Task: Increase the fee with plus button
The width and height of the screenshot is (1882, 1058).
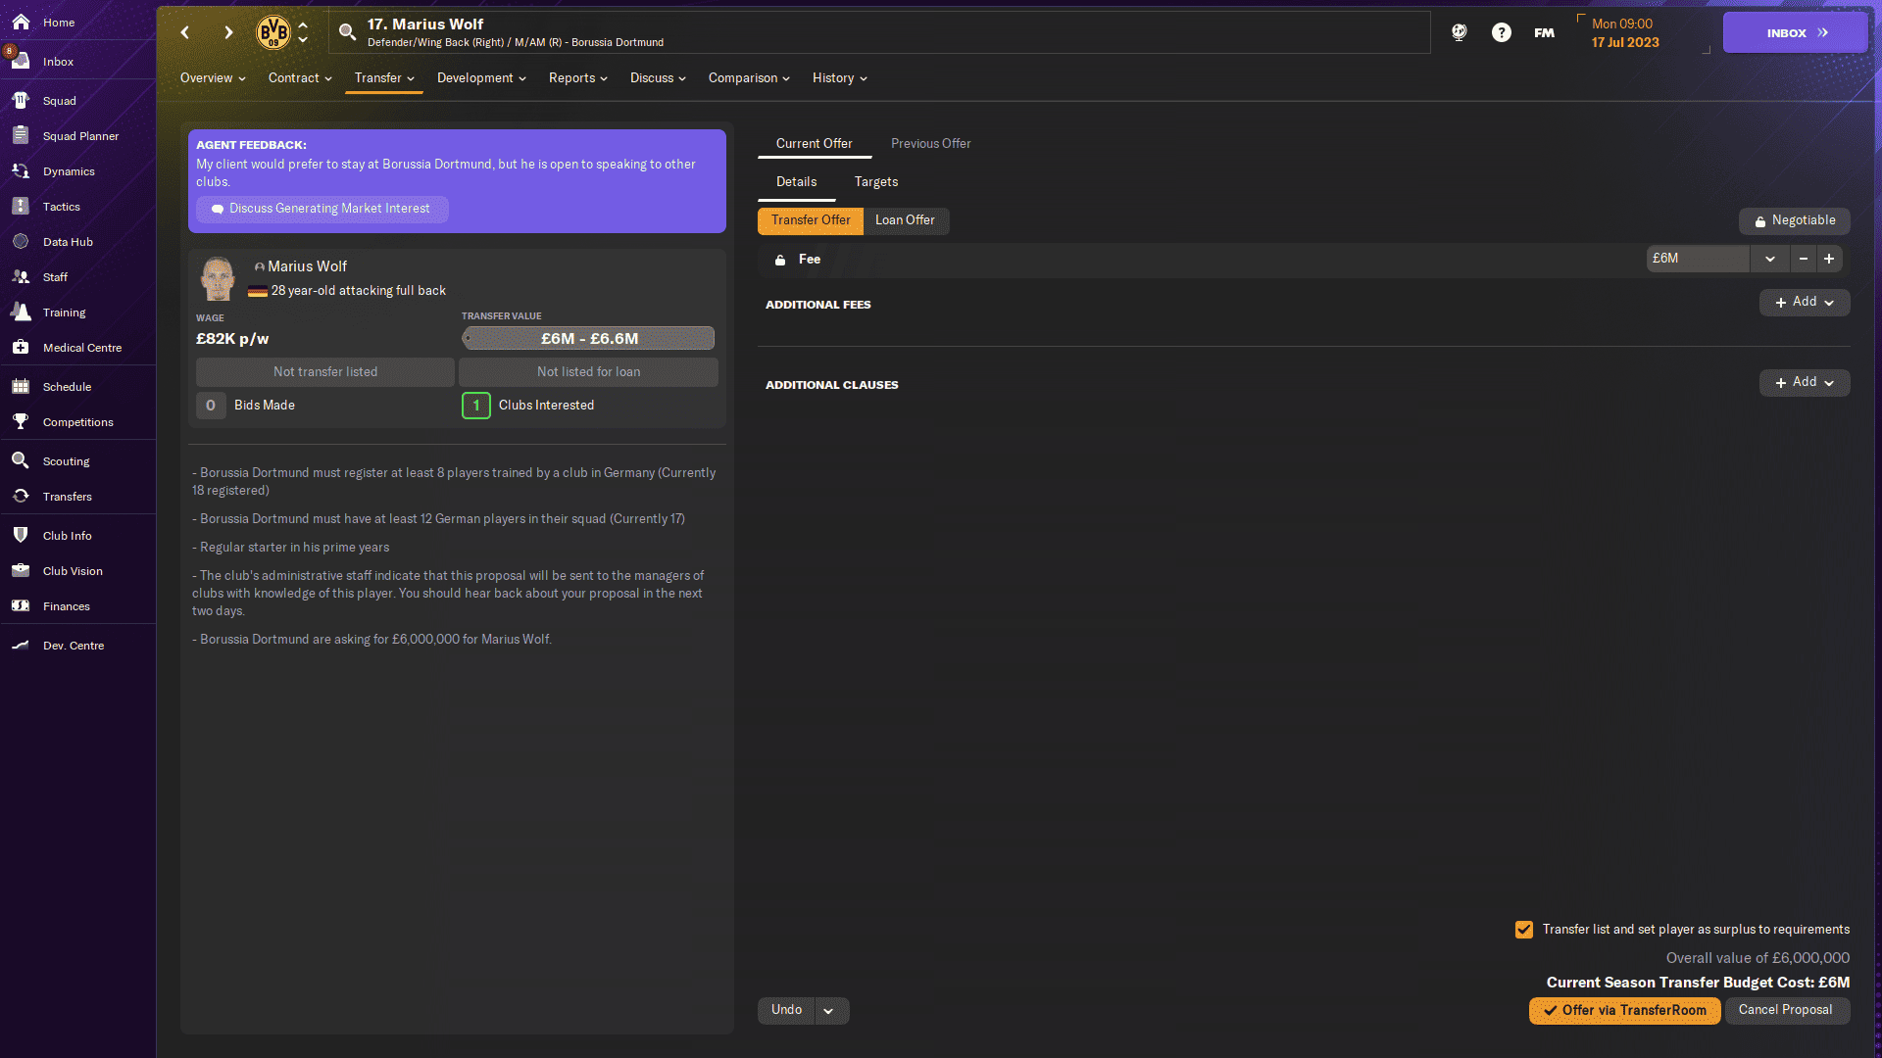Action: pos(1829,259)
